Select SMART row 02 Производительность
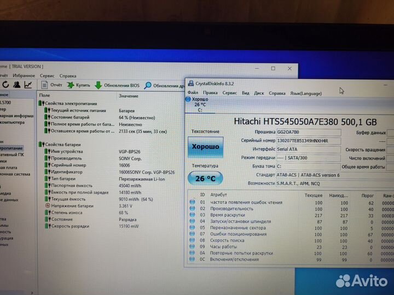The image size is (394, 295). tap(292, 209)
